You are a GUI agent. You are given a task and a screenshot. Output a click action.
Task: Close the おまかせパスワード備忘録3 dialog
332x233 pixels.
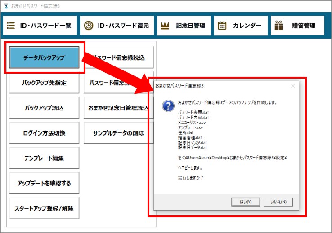293,86
